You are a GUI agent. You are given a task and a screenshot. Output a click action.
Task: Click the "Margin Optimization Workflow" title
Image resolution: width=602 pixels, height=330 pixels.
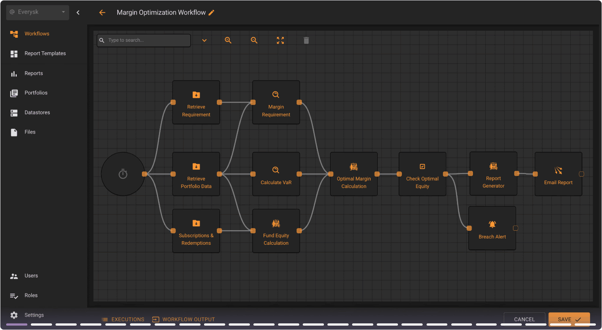coord(161,13)
